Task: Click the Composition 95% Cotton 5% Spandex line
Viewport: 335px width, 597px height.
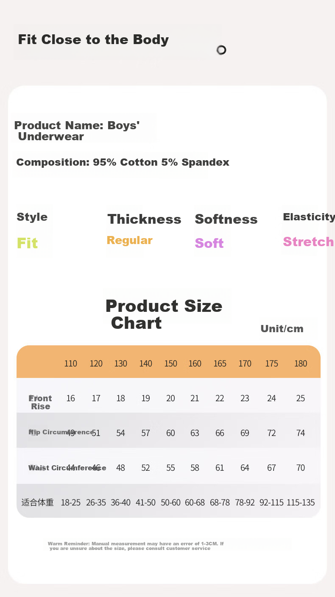Action: (x=123, y=162)
